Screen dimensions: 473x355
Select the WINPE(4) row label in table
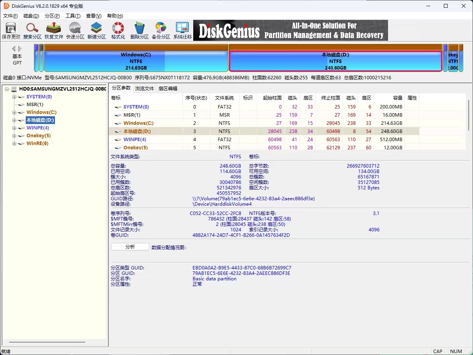click(135, 140)
